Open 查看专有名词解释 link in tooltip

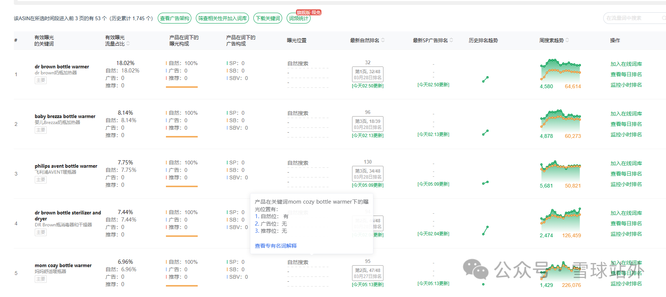click(x=276, y=246)
